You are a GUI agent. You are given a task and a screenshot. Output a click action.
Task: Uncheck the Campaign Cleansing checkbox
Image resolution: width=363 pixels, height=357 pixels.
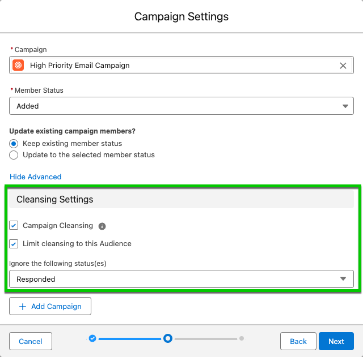point(14,225)
